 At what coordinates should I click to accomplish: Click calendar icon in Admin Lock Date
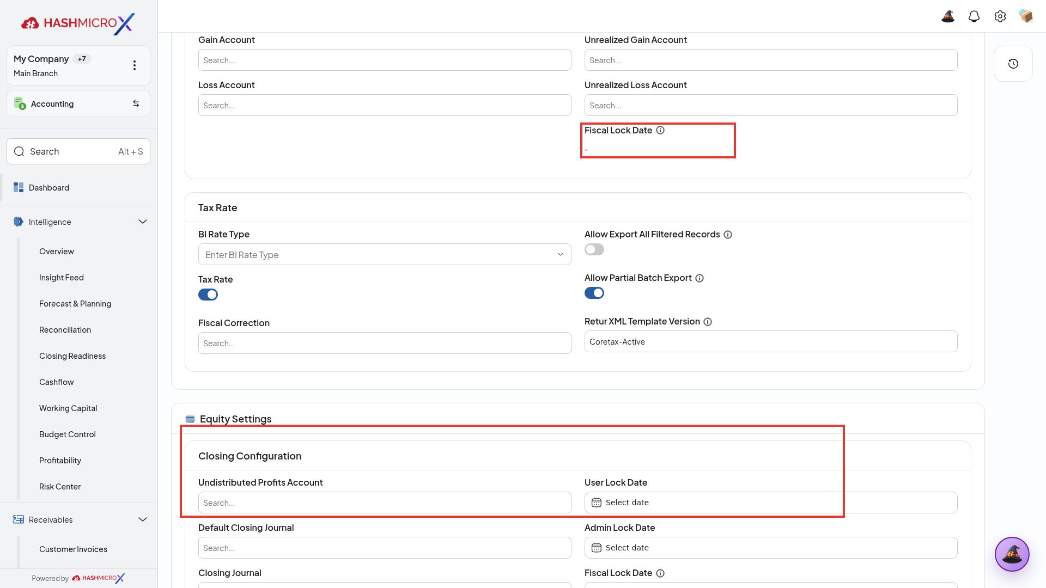tap(597, 548)
